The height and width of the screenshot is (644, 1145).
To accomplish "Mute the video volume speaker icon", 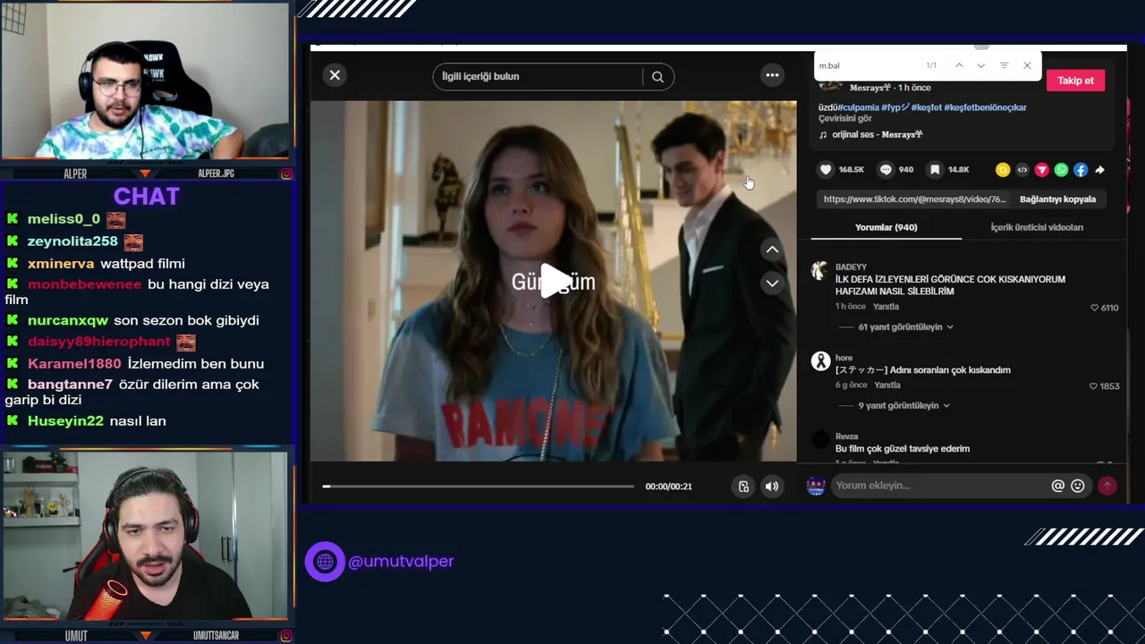I will coord(771,487).
